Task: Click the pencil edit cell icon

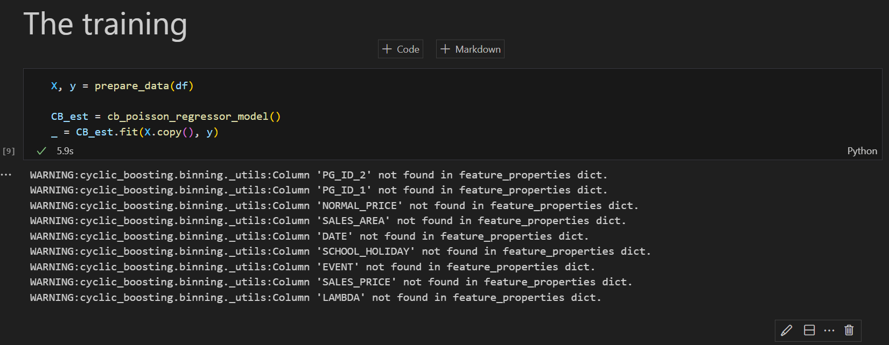Action: tap(786, 330)
